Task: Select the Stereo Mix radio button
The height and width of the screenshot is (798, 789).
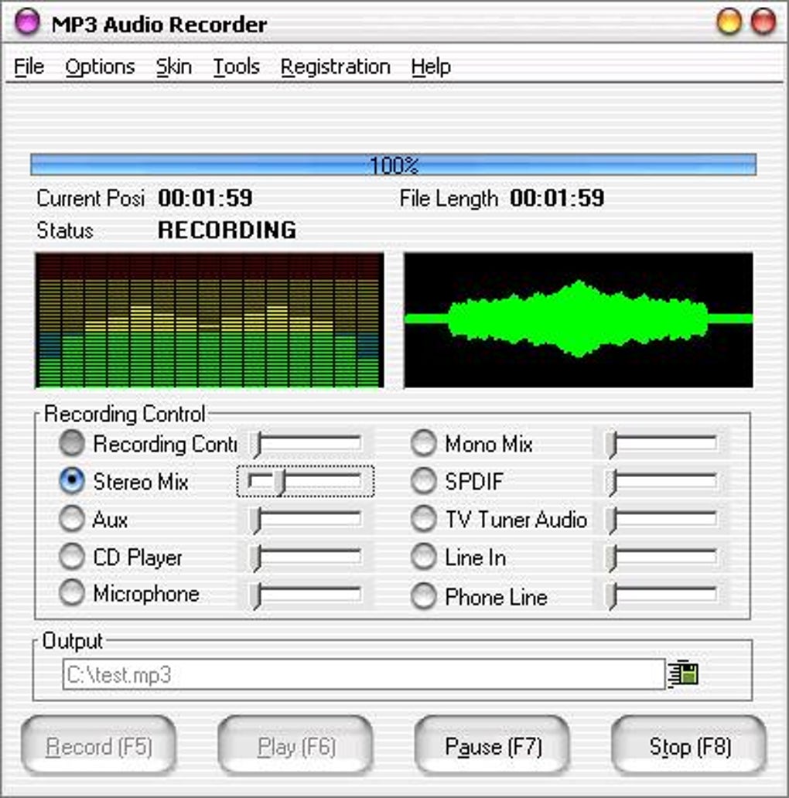Action: 72,481
